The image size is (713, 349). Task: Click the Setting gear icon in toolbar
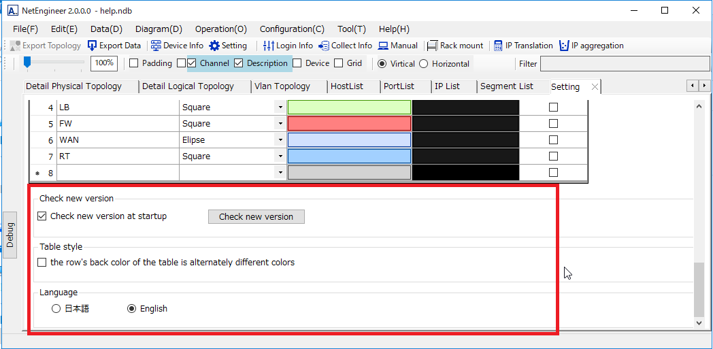click(214, 46)
